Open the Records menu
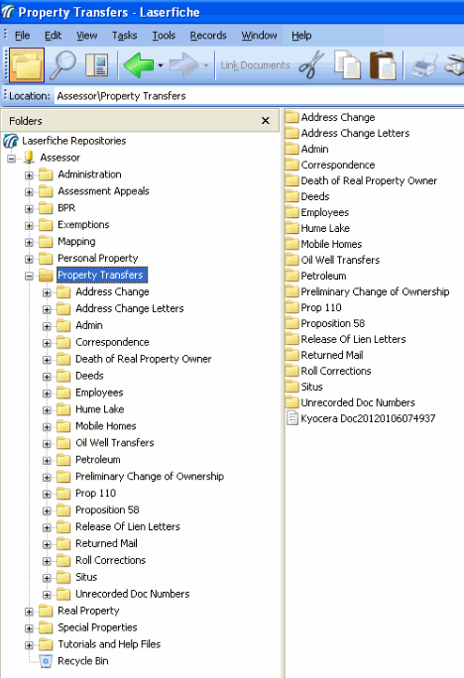The width and height of the screenshot is (464, 678). (208, 36)
